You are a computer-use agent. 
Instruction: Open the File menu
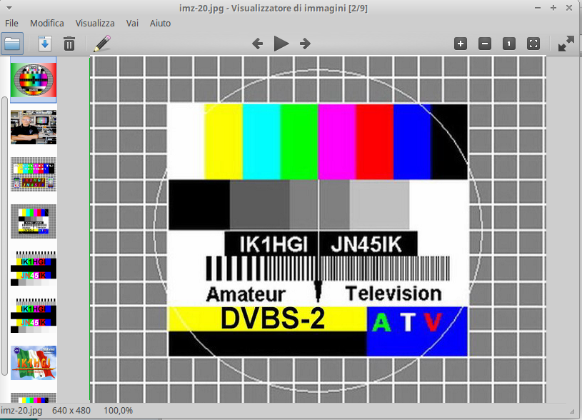[11, 23]
